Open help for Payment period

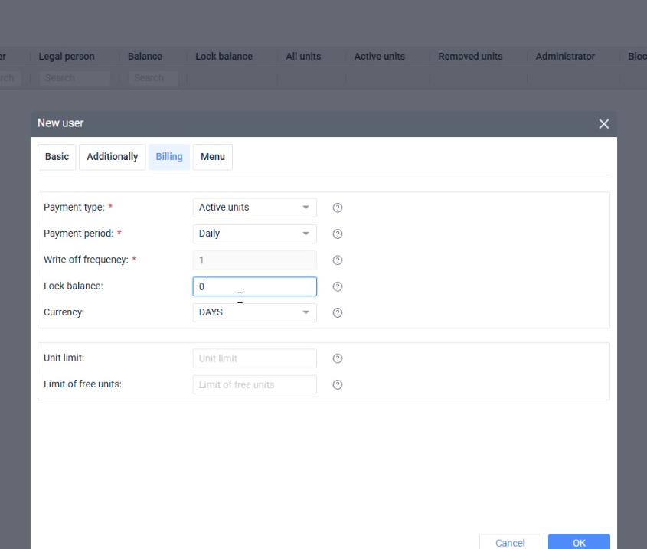click(337, 234)
